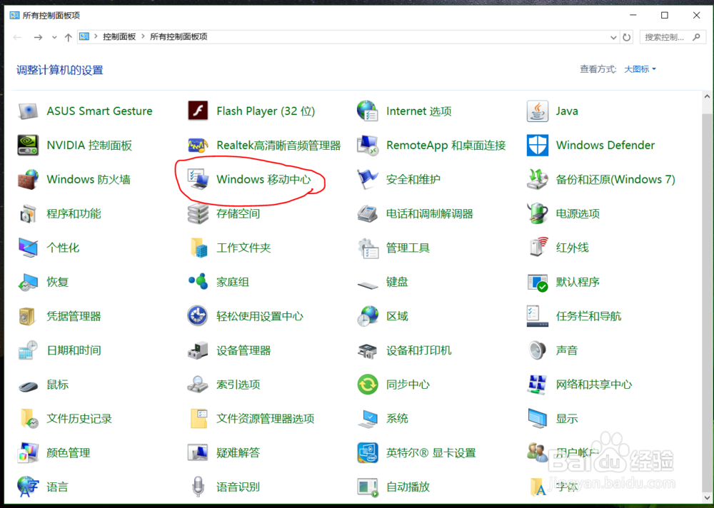Image resolution: width=714 pixels, height=508 pixels.
Task: Open the 自动播放 item label
Action: tap(408, 487)
